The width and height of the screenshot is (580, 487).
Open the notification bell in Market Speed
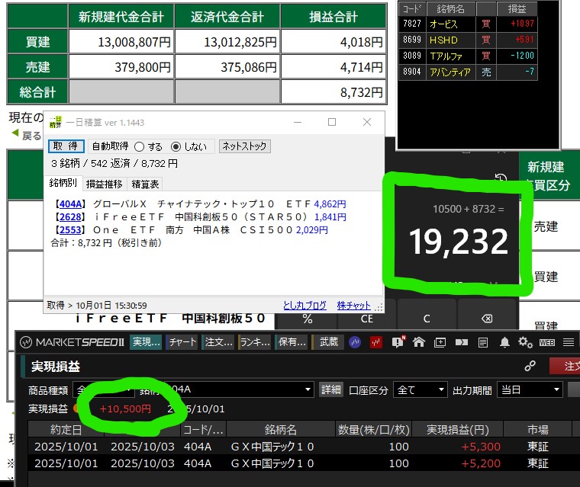tap(504, 342)
